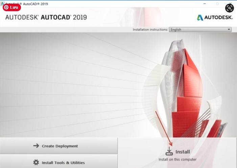The width and height of the screenshot is (237, 168).
Task: Click the 'Installation instructions:' label
Action: click(150, 29)
